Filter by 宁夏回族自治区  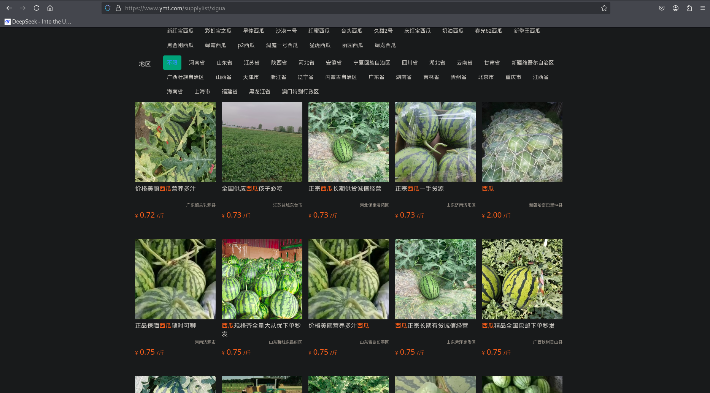click(372, 63)
